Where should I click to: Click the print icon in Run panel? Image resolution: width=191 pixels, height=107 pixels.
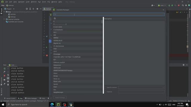coord(8,81)
